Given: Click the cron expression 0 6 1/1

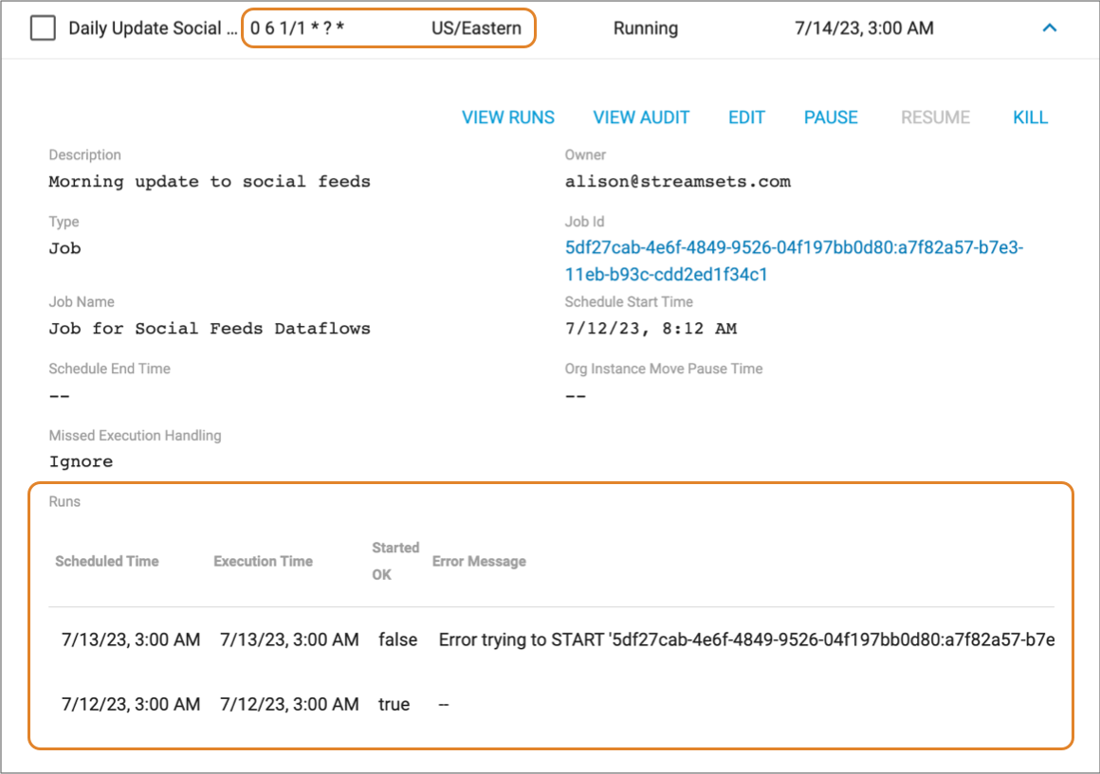Looking at the screenshot, I should pos(298,28).
